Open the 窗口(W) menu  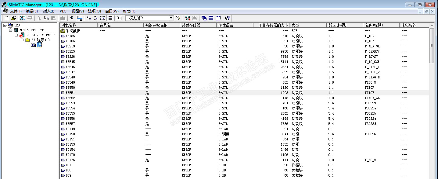tap(112, 11)
